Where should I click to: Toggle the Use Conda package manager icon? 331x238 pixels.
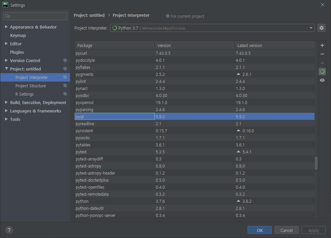pyautogui.click(x=322, y=72)
